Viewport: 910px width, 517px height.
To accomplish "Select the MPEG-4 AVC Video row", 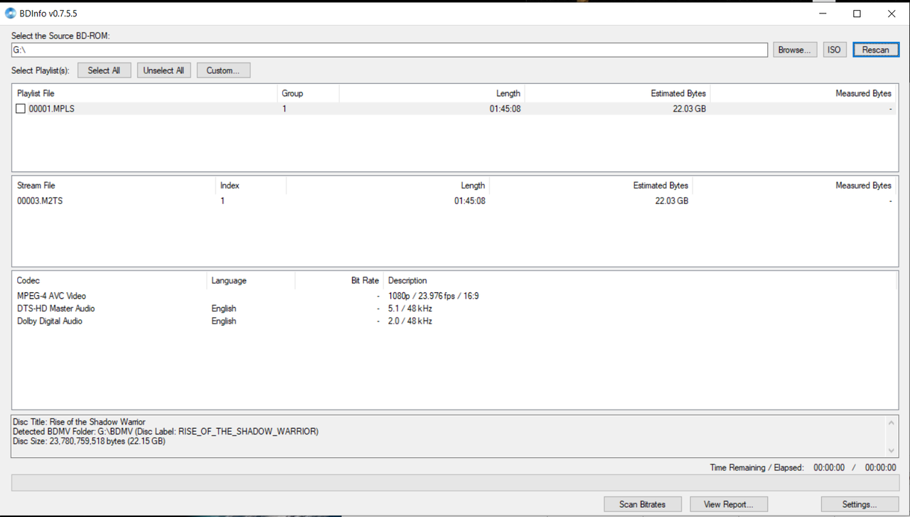I will click(x=455, y=296).
